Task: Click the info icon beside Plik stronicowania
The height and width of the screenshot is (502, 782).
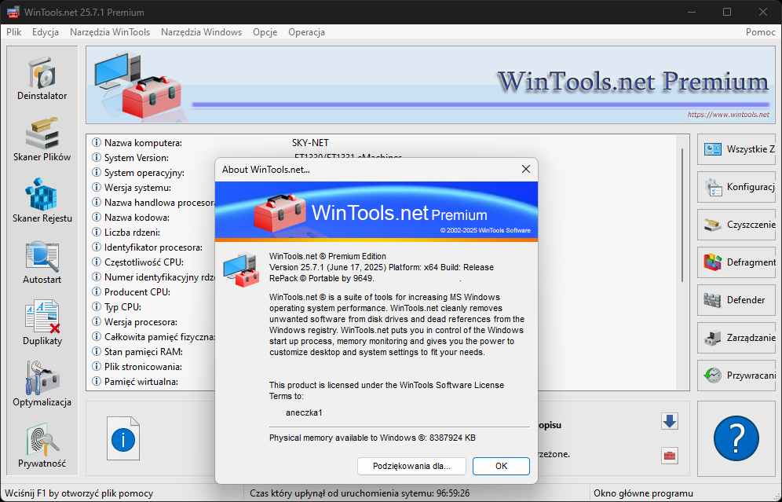Action: click(97, 367)
